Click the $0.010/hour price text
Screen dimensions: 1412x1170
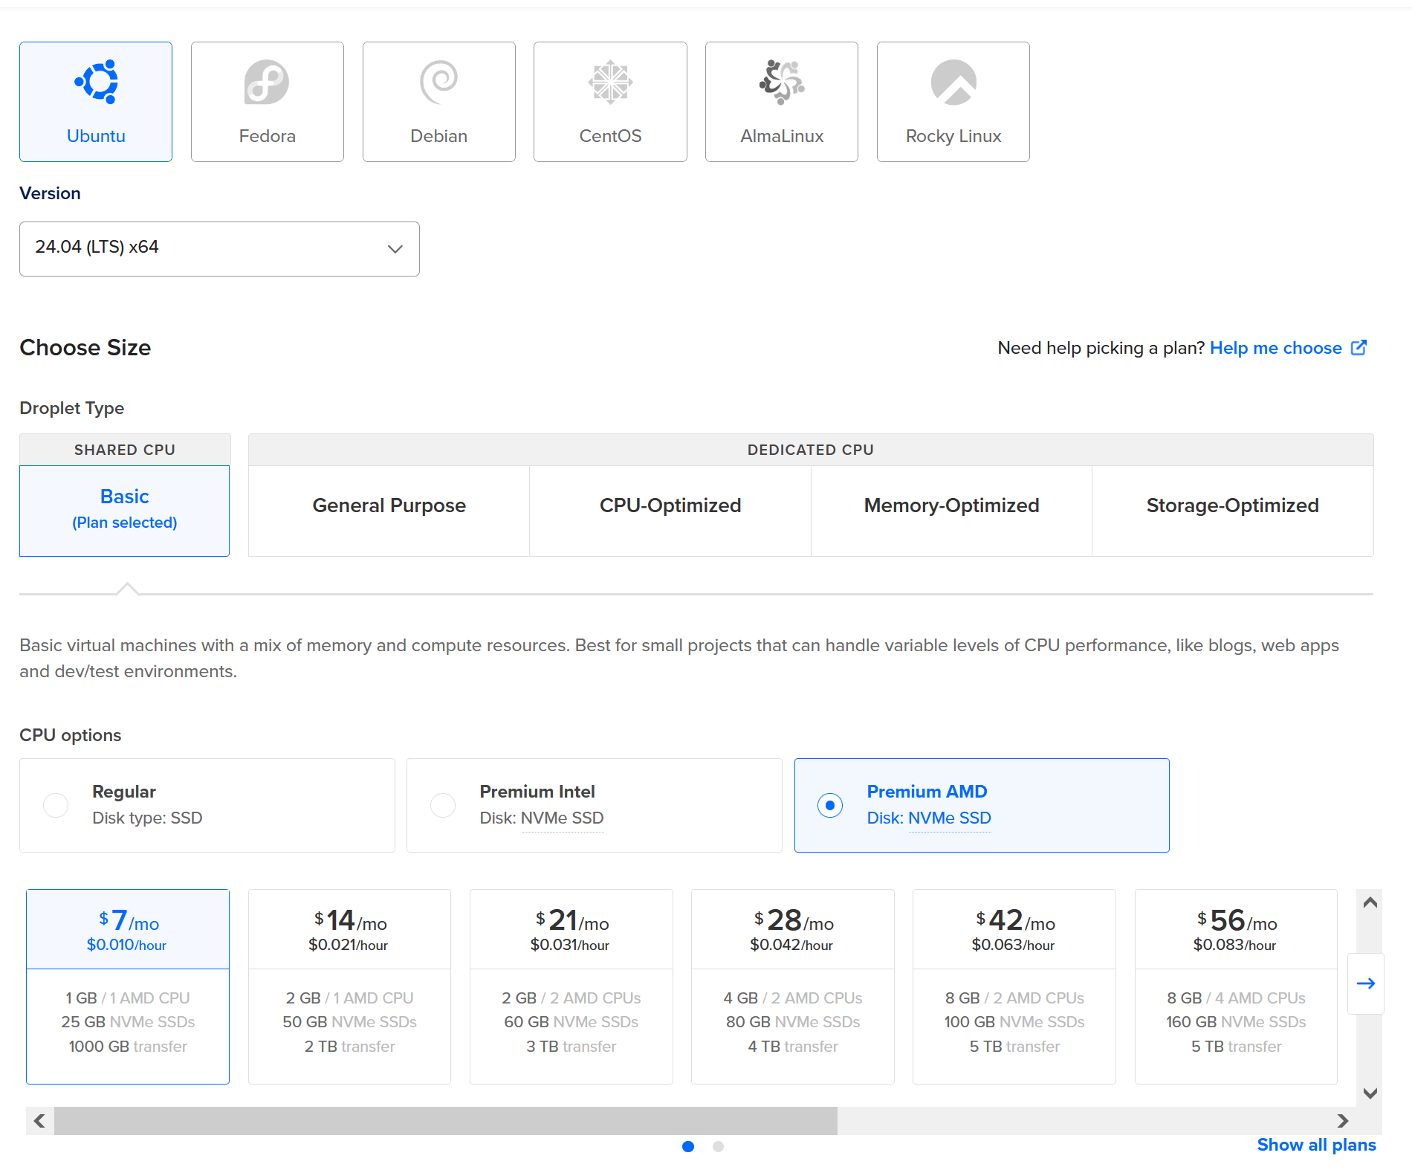tap(126, 945)
